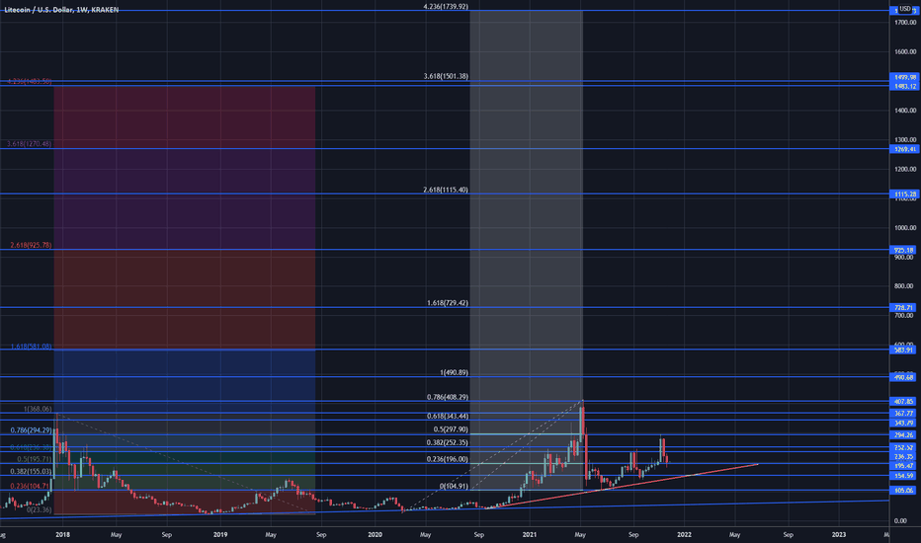Click the 343.79 price tag on axis
The height and width of the screenshot is (543, 921).
[x=904, y=423]
